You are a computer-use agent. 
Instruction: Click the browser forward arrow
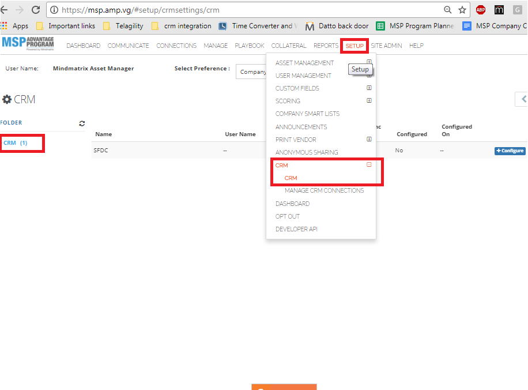coord(20,10)
